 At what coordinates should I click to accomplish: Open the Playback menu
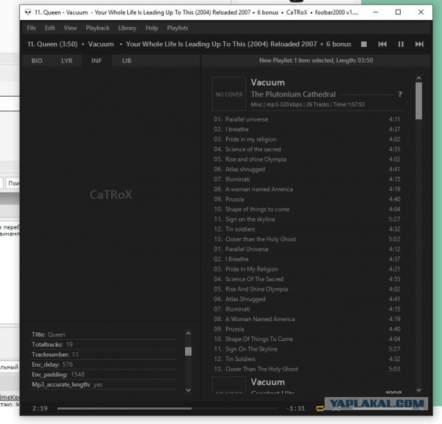point(97,28)
